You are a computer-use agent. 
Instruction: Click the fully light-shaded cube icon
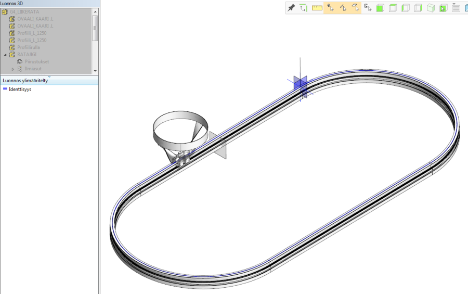coord(430,8)
